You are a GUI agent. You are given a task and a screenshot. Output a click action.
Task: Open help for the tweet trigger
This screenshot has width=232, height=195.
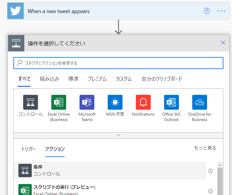point(207,11)
